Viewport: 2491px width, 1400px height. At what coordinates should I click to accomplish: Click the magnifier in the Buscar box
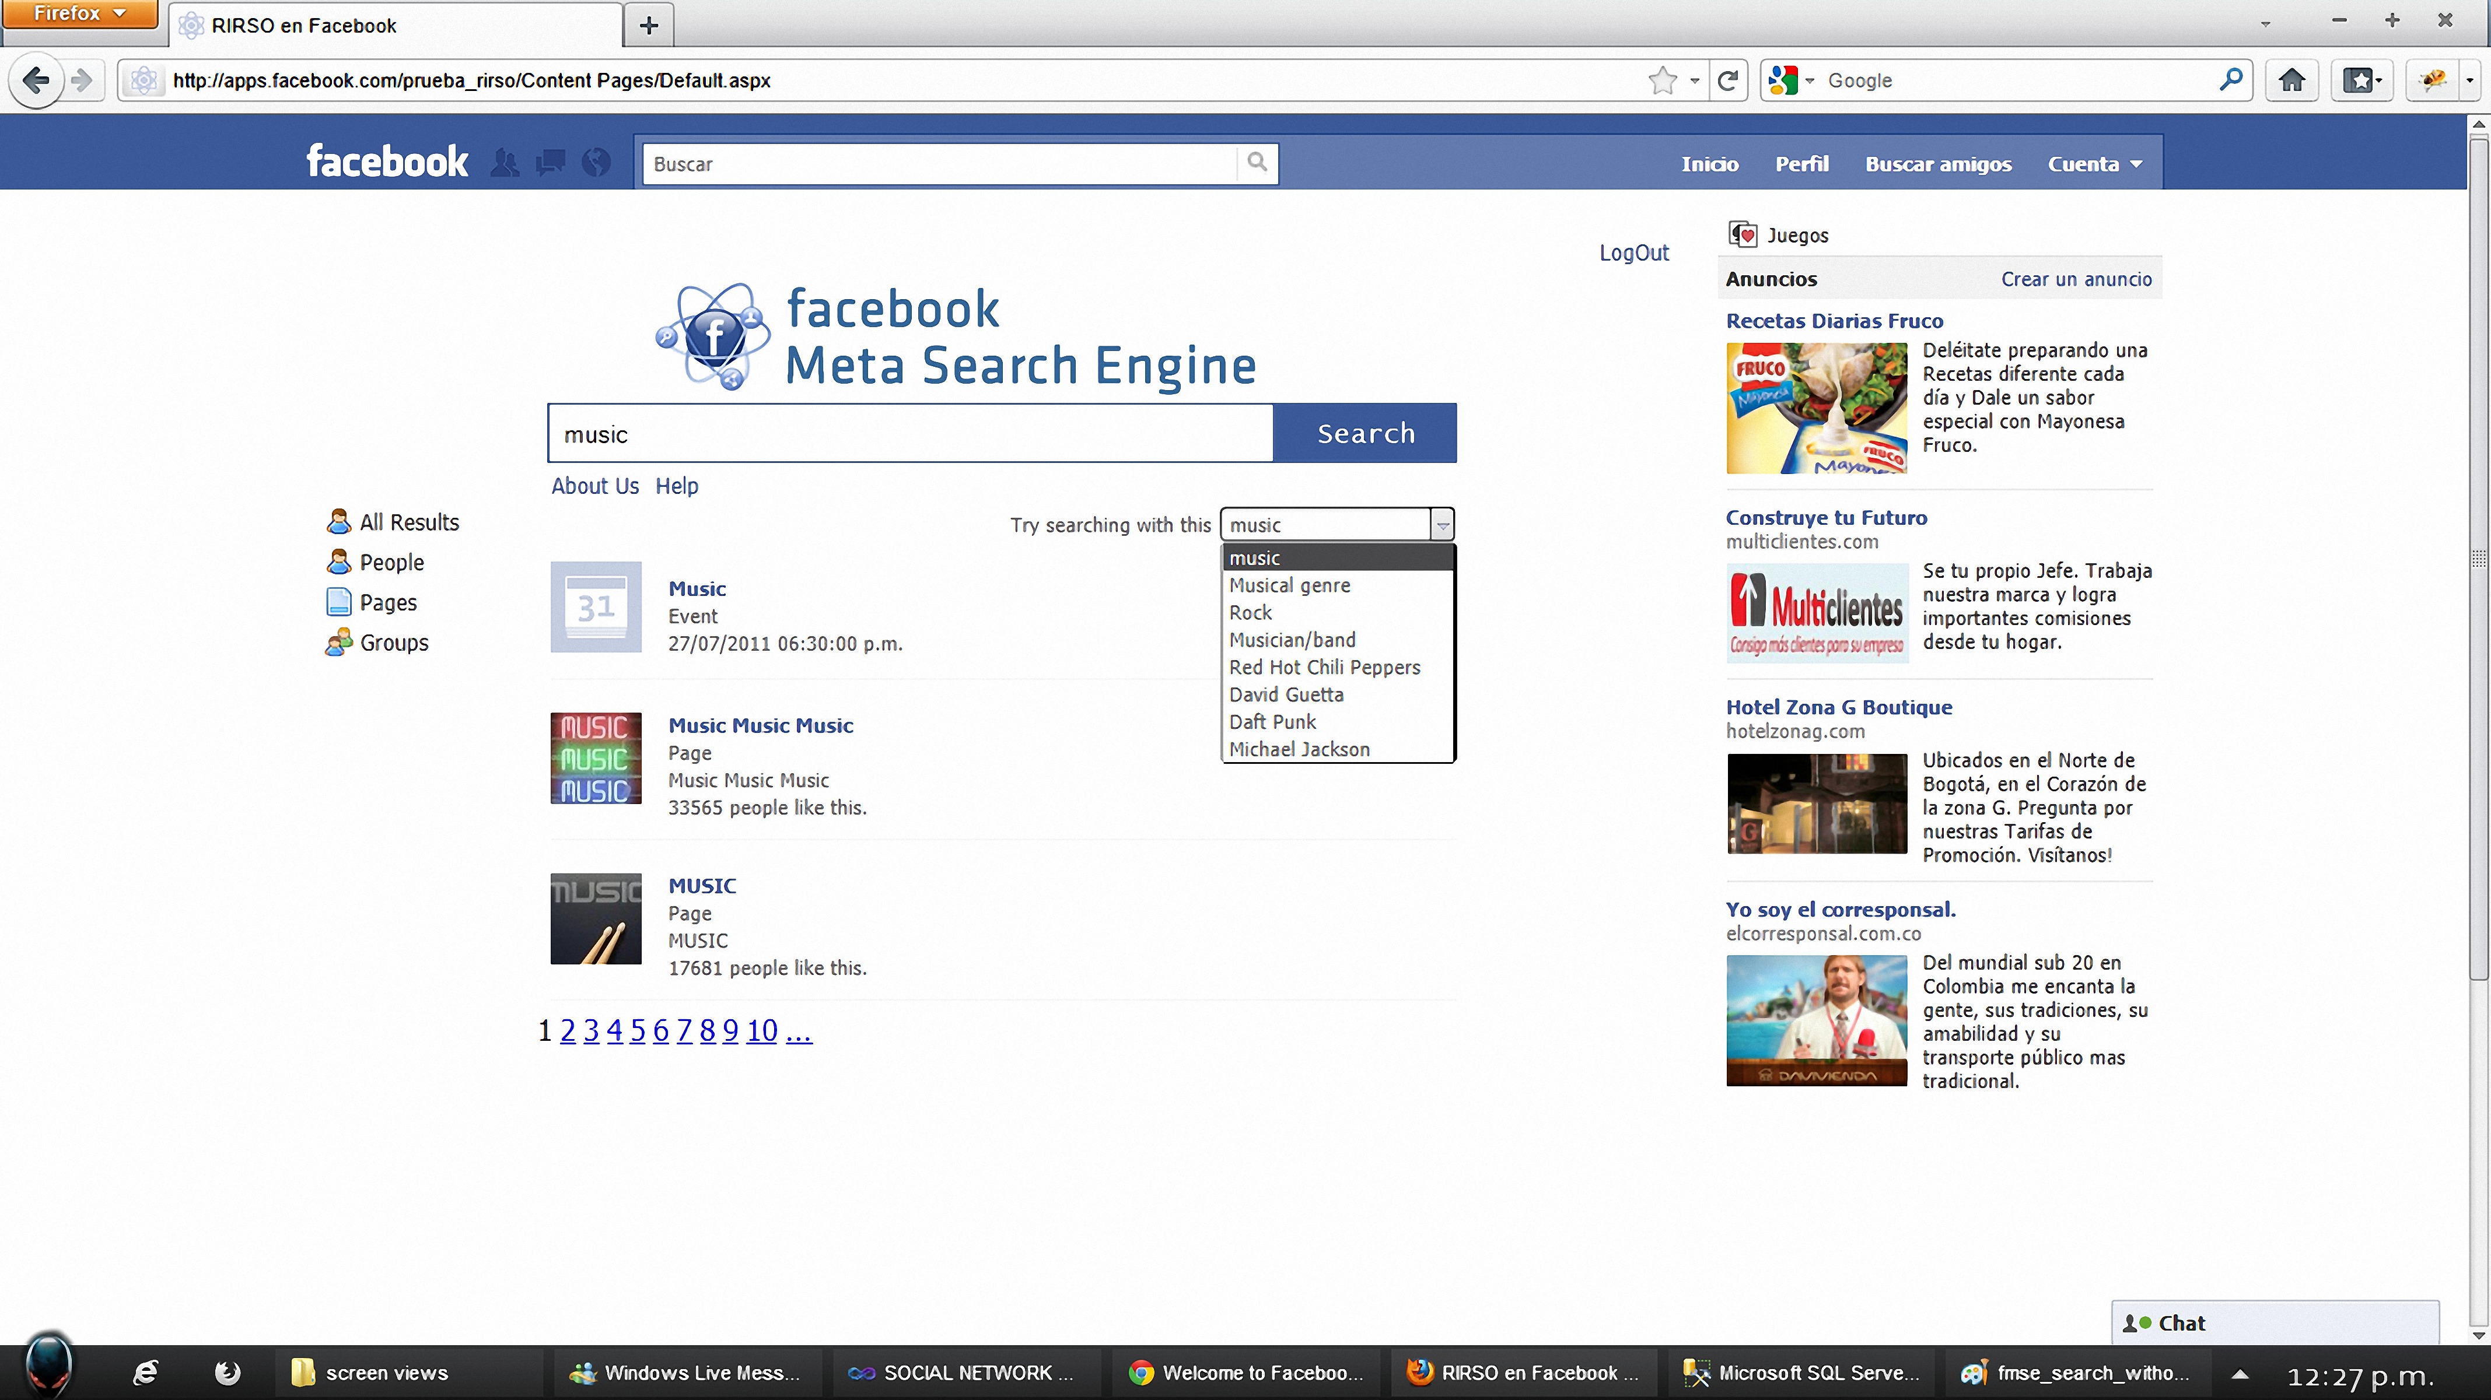click(x=1256, y=163)
